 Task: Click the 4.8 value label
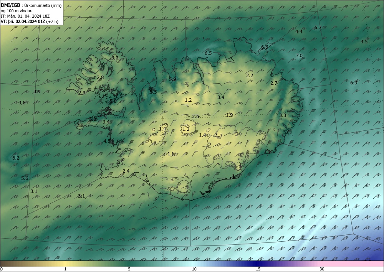107,141
